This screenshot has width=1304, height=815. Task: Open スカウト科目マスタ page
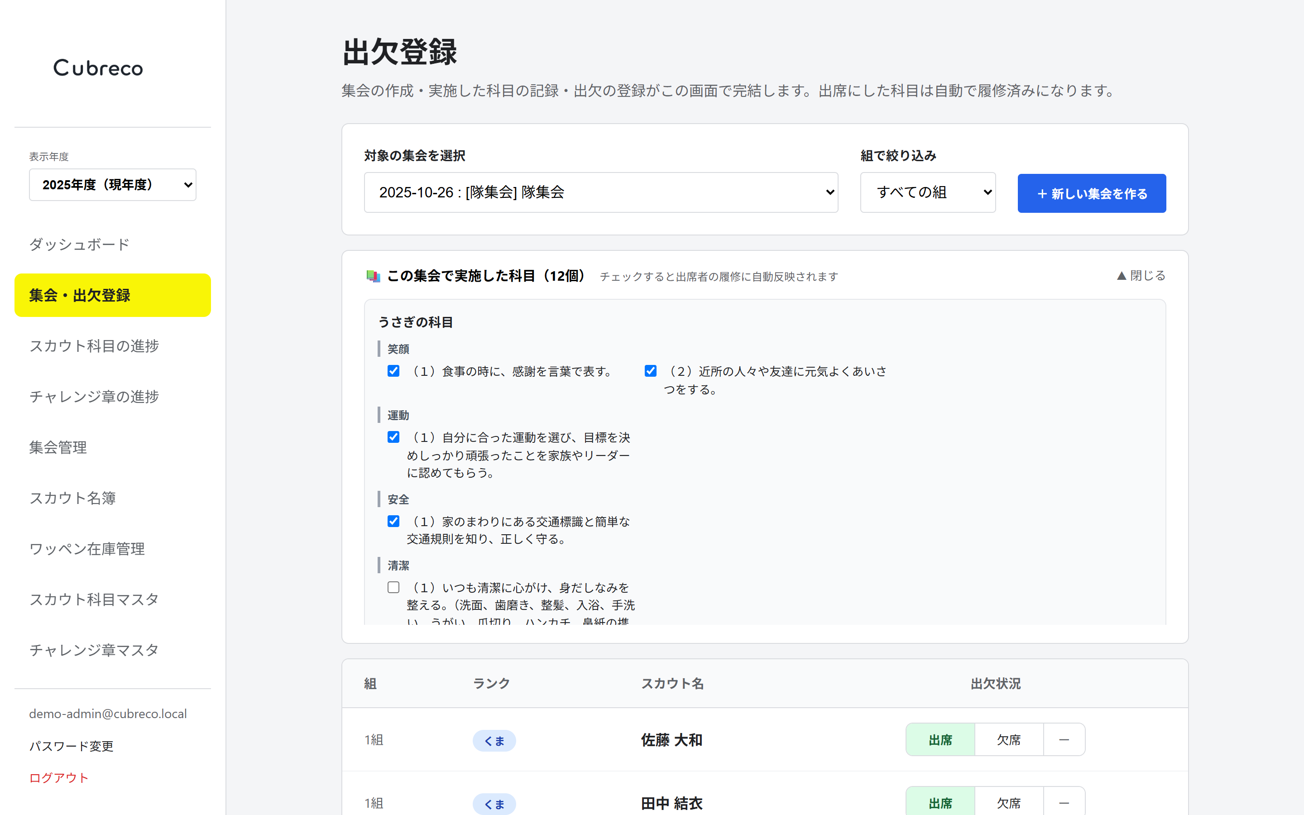tap(113, 599)
